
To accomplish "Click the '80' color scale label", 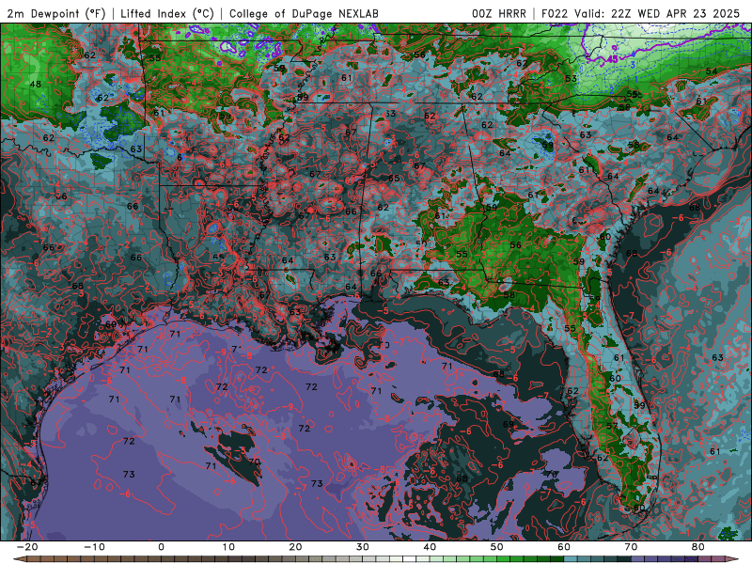I will (698, 547).
